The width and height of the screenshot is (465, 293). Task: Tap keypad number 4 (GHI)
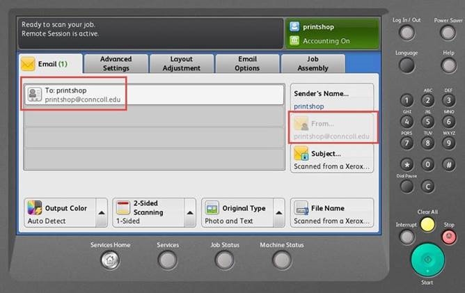[407, 122]
